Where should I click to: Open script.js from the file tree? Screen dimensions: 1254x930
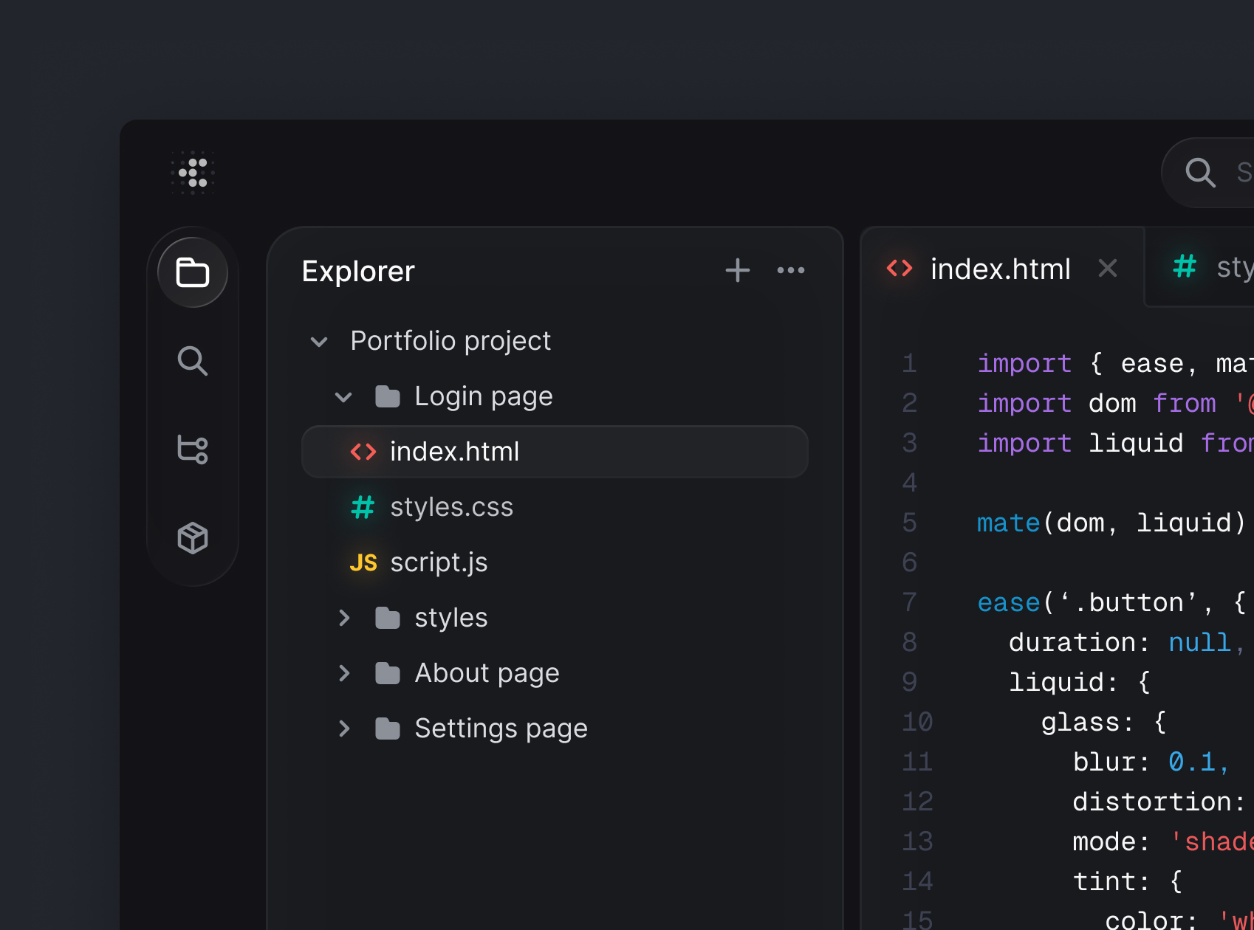[x=439, y=562]
